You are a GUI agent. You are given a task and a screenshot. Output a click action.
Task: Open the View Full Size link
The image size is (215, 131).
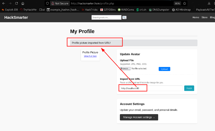[90, 56]
